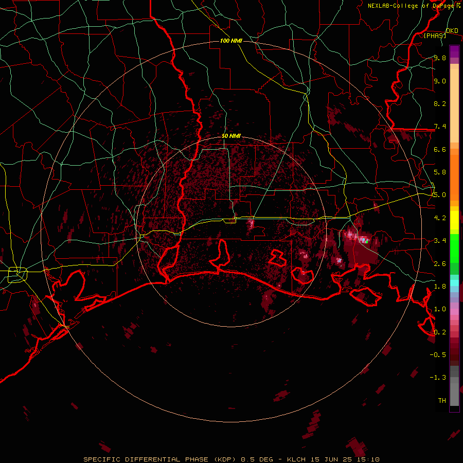The image size is (463, 463).
Task: Click the "50 NMI" range ring label
Action: [x=231, y=136]
